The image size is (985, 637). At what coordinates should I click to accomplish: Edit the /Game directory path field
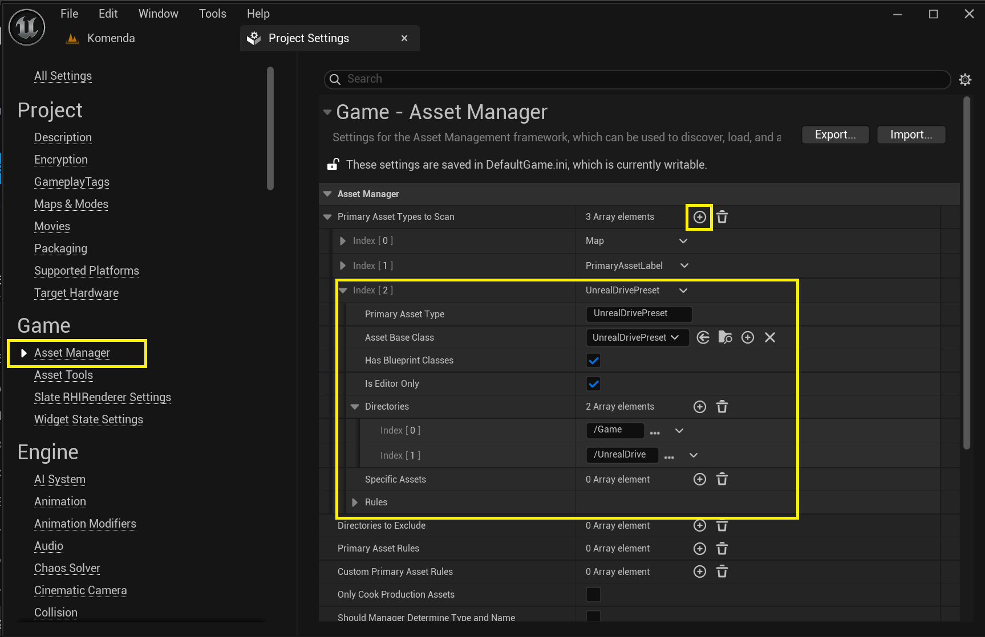coord(615,430)
